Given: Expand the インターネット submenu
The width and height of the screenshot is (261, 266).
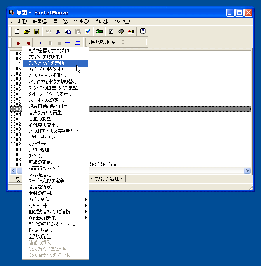Looking at the screenshot, I should [56, 206].
